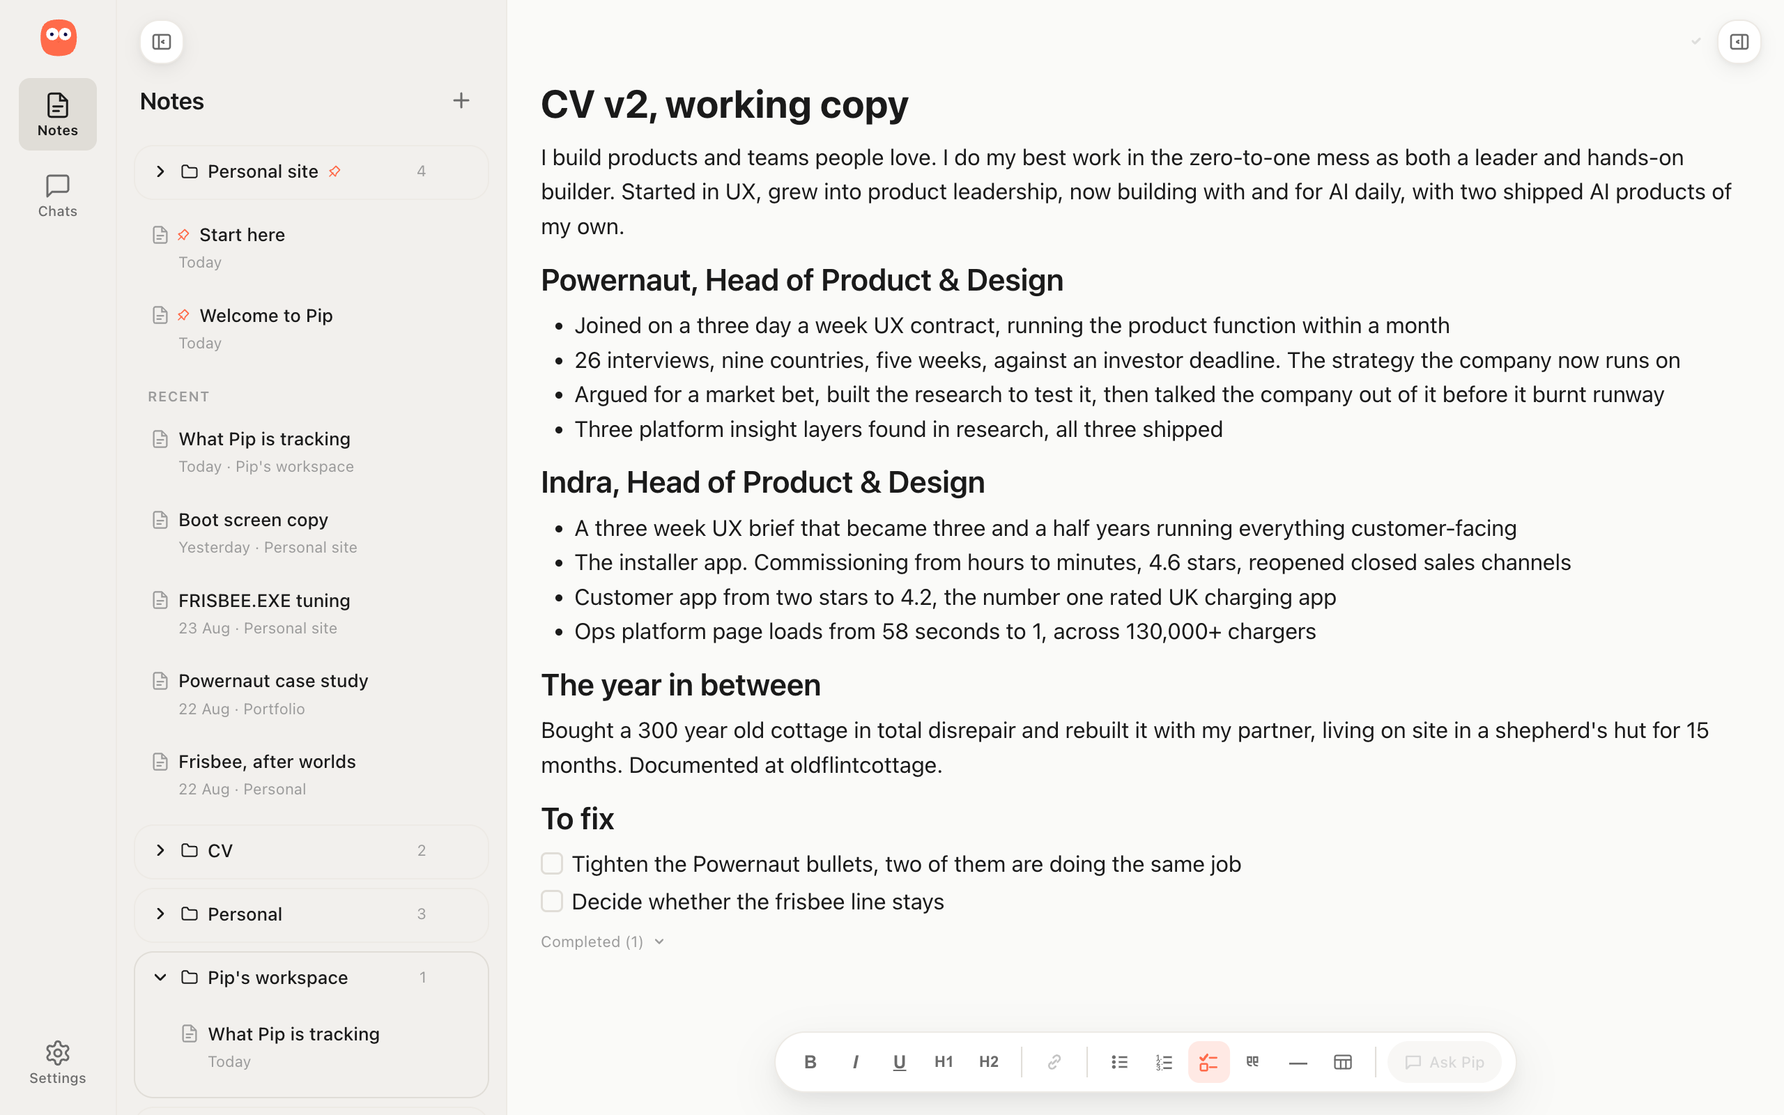Insert a numbered list
The image size is (1784, 1115).
[1164, 1062]
